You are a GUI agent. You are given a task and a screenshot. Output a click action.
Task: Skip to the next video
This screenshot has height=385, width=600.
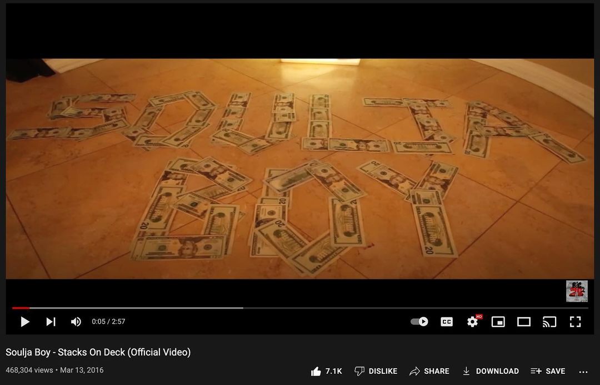click(51, 322)
